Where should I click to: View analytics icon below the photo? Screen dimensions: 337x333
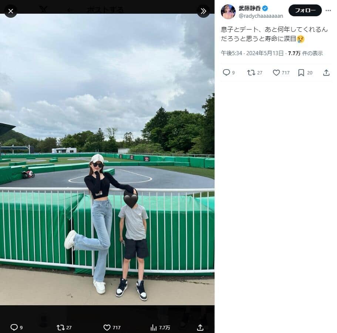154,327
